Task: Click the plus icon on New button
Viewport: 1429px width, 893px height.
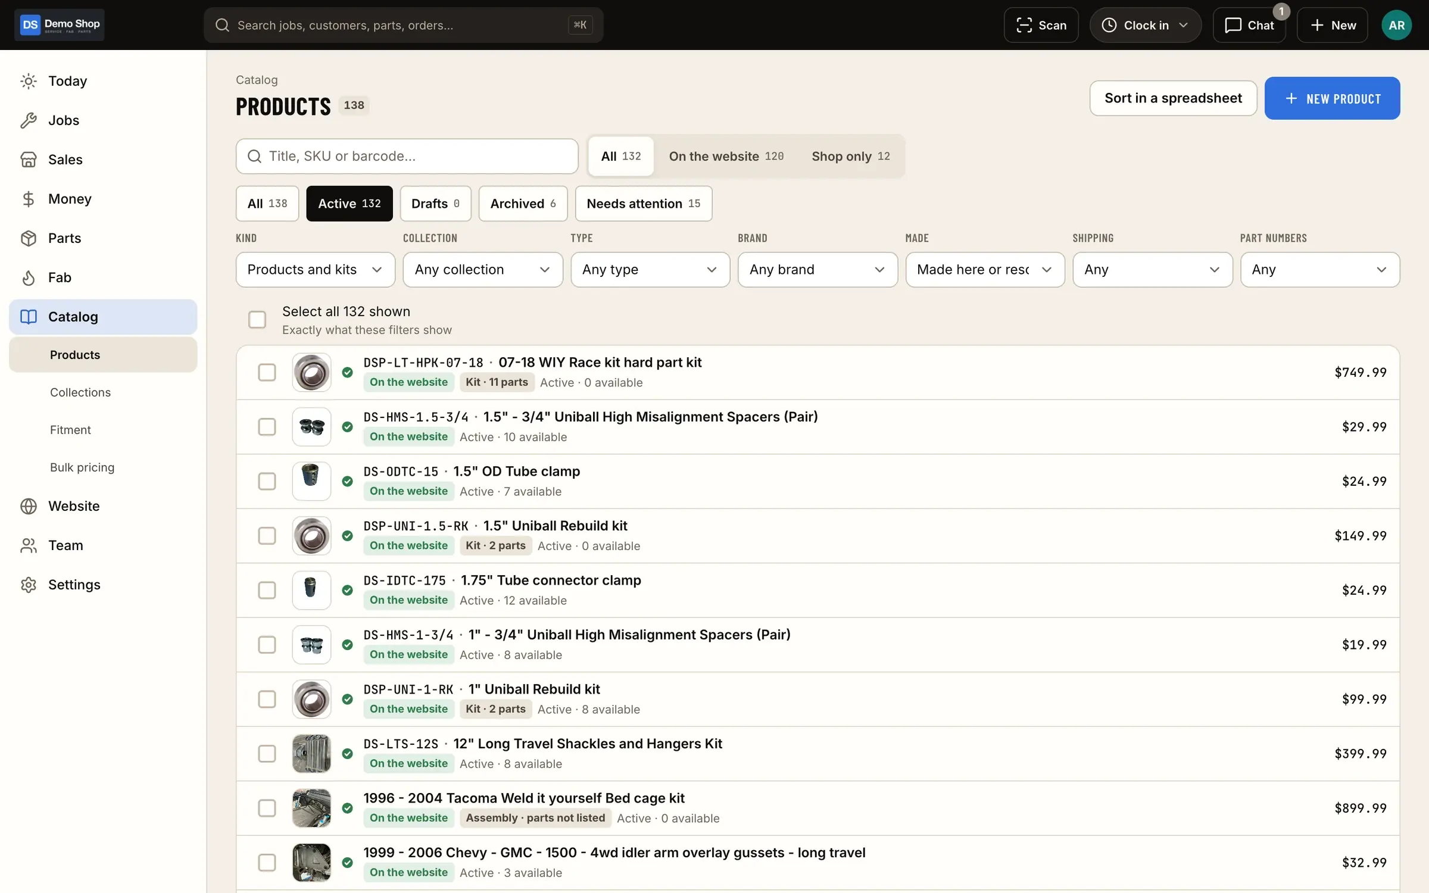Action: pos(1317,25)
